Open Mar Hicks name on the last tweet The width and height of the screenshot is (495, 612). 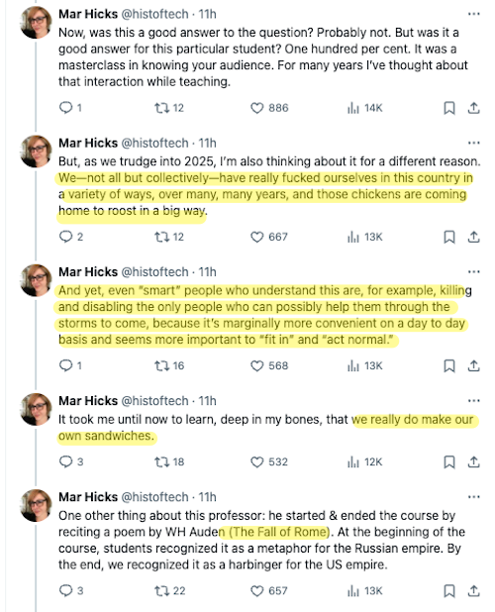(x=88, y=497)
